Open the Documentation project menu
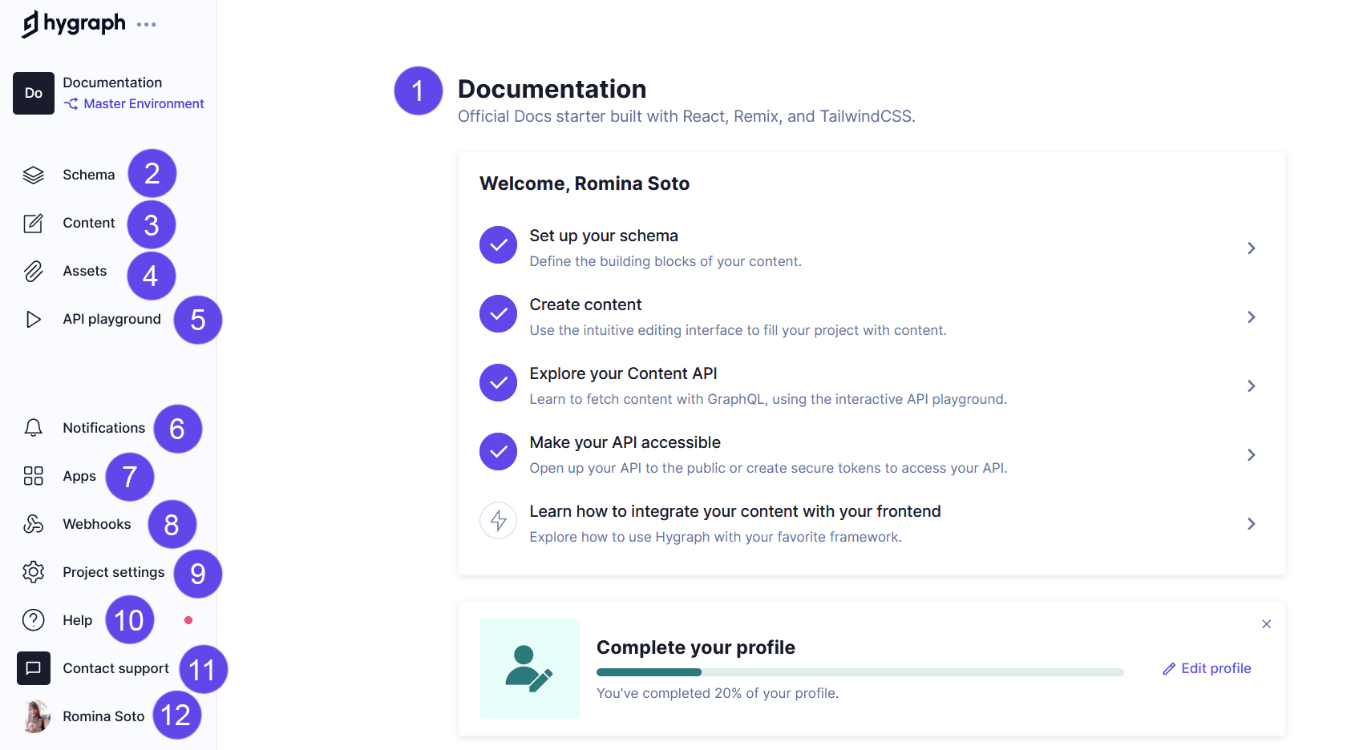This screenshot has height=750, width=1347. click(112, 83)
